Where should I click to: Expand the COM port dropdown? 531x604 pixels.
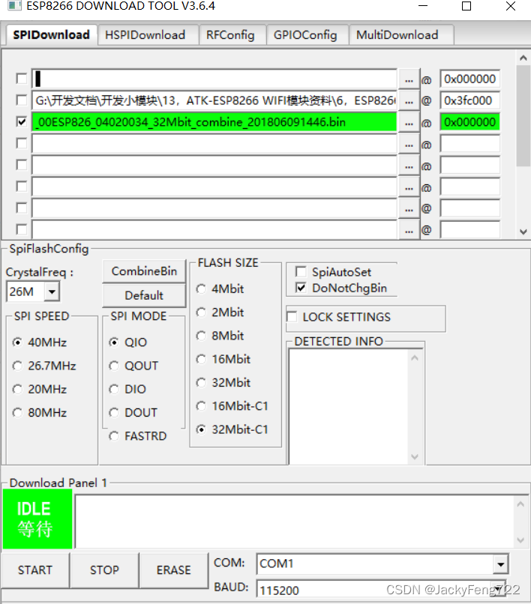[500, 564]
